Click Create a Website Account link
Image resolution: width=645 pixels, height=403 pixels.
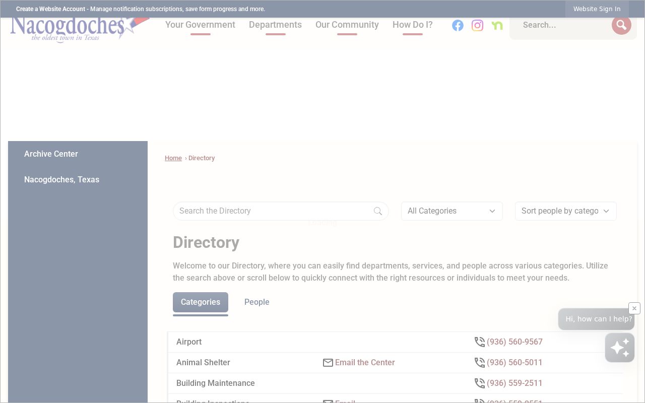click(51, 9)
